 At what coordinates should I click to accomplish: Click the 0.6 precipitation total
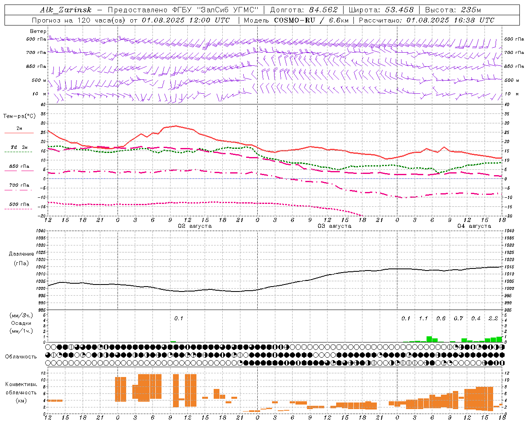441,319
